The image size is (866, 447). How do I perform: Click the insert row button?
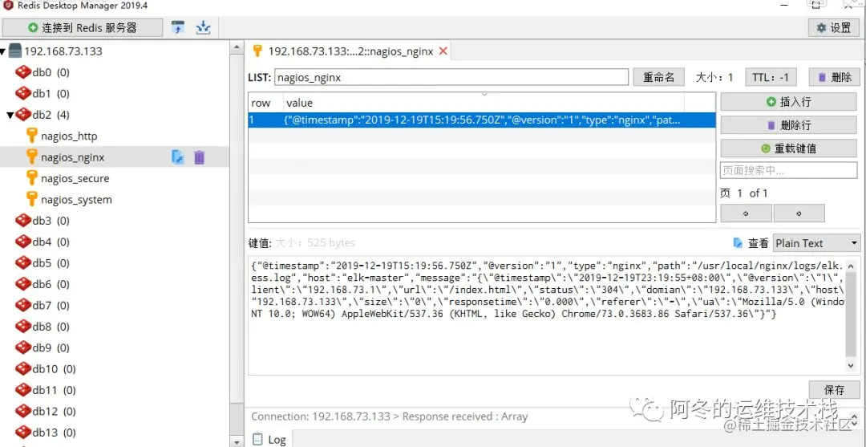[789, 102]
